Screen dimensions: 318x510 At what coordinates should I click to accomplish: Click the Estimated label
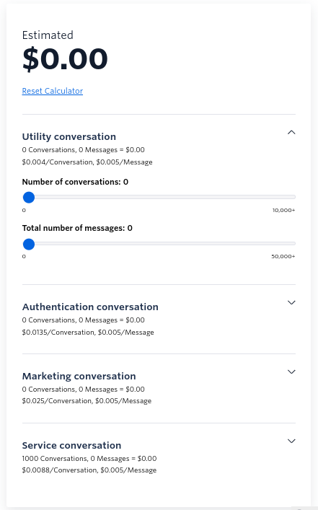pos(48,35)
